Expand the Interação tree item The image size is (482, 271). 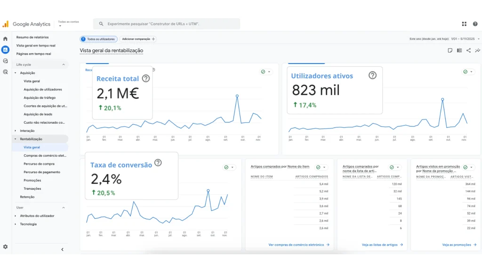(15, 131)
